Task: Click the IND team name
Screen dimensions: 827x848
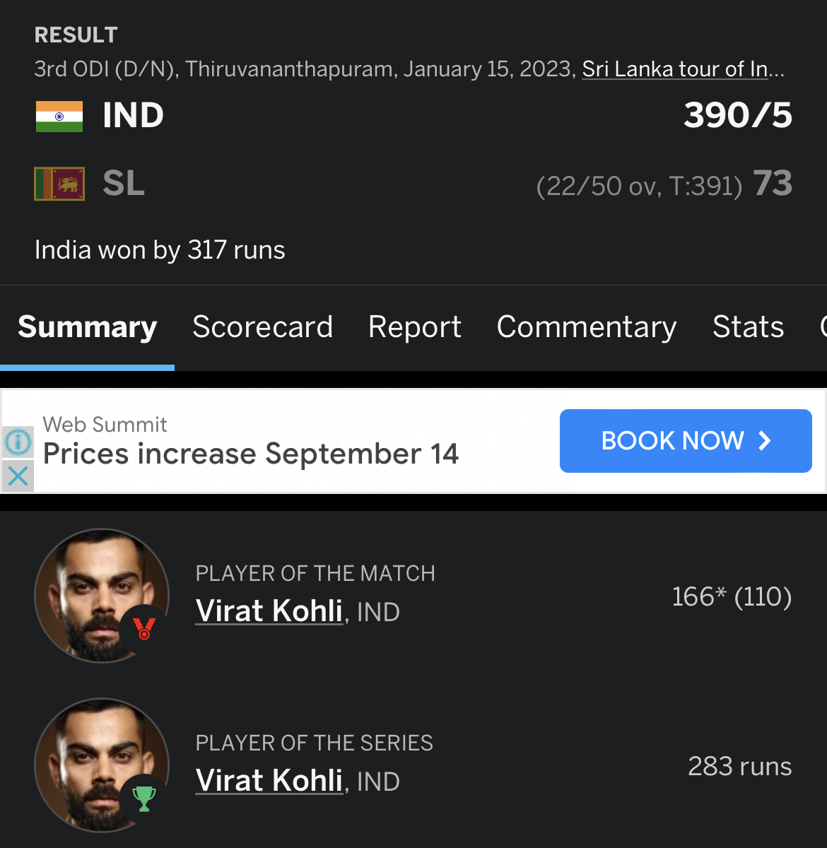Action: pos(133,116)
